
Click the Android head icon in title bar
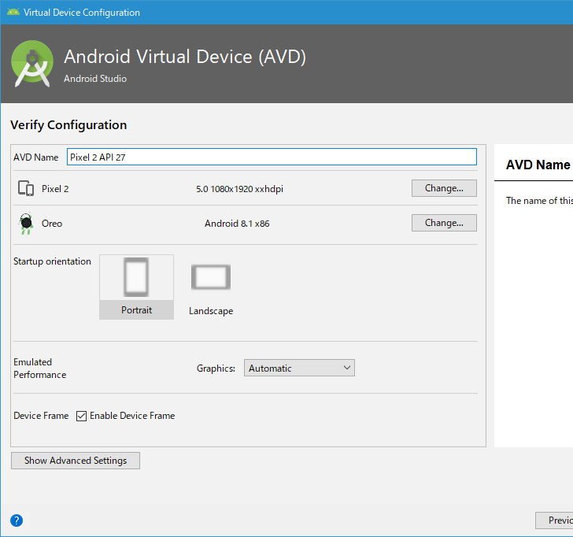click(x=13, y=12)
